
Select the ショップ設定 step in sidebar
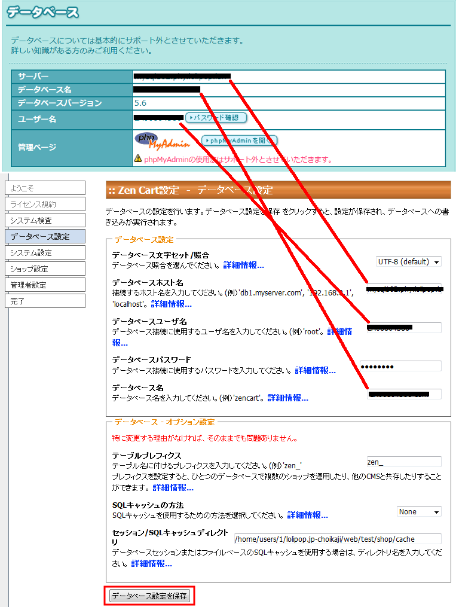(x=45, y=269)
